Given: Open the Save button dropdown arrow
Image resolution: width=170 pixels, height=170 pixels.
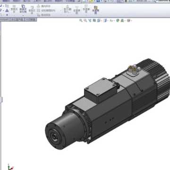Looking at the screenshot, I should coord(102,1).
